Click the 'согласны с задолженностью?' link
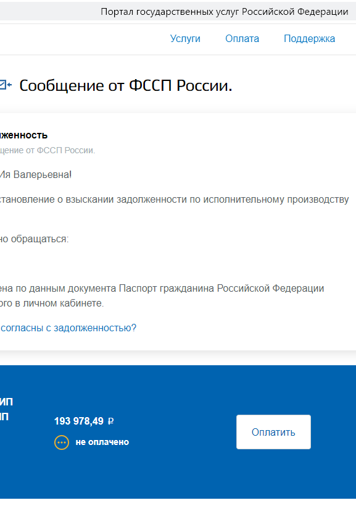356x508 pixels. click(68, 328)
